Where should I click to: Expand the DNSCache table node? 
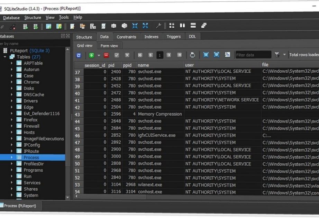12,95
